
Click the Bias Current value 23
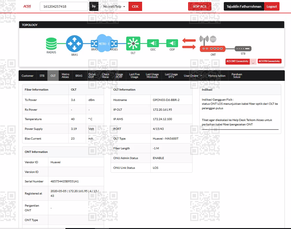pyautogui.click(x=73, y=139)
